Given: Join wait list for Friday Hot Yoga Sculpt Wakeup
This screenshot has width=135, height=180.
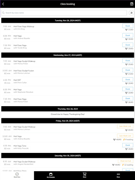Looking at the screenshot, I should pos(125,126).
